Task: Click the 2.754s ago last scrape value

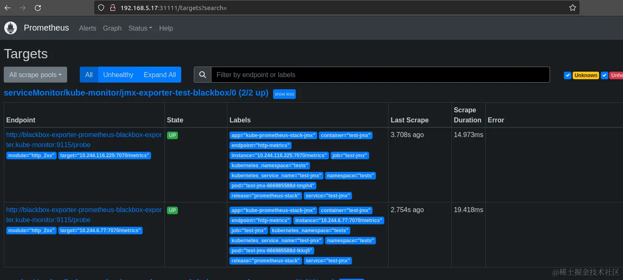Action: 407,210
